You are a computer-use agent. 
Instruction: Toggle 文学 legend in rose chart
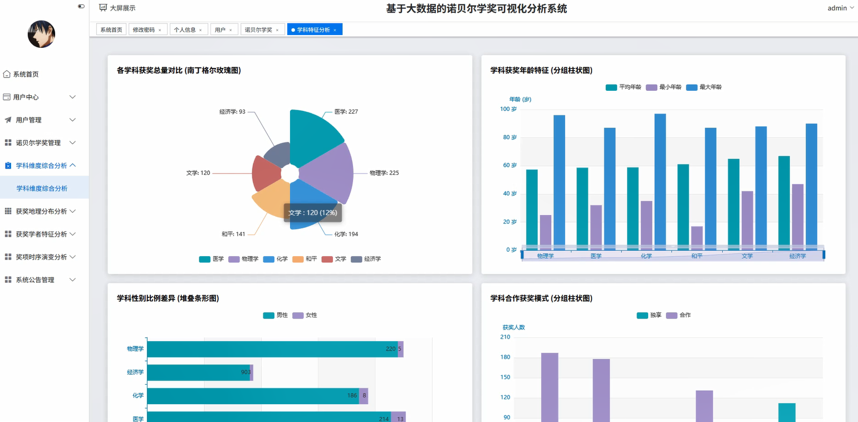(334, 259)
